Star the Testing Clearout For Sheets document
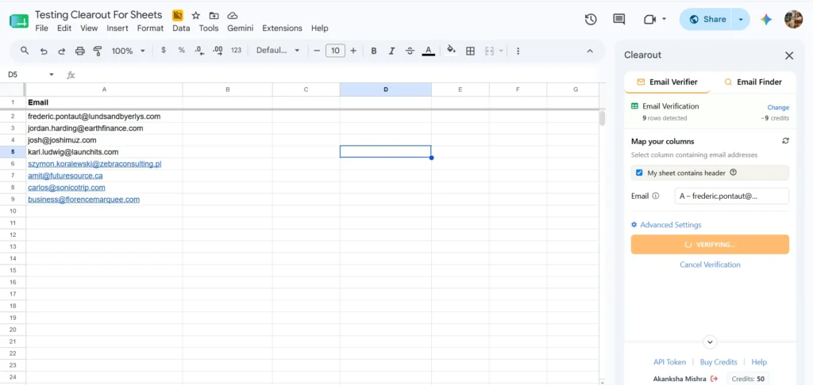 195,16
